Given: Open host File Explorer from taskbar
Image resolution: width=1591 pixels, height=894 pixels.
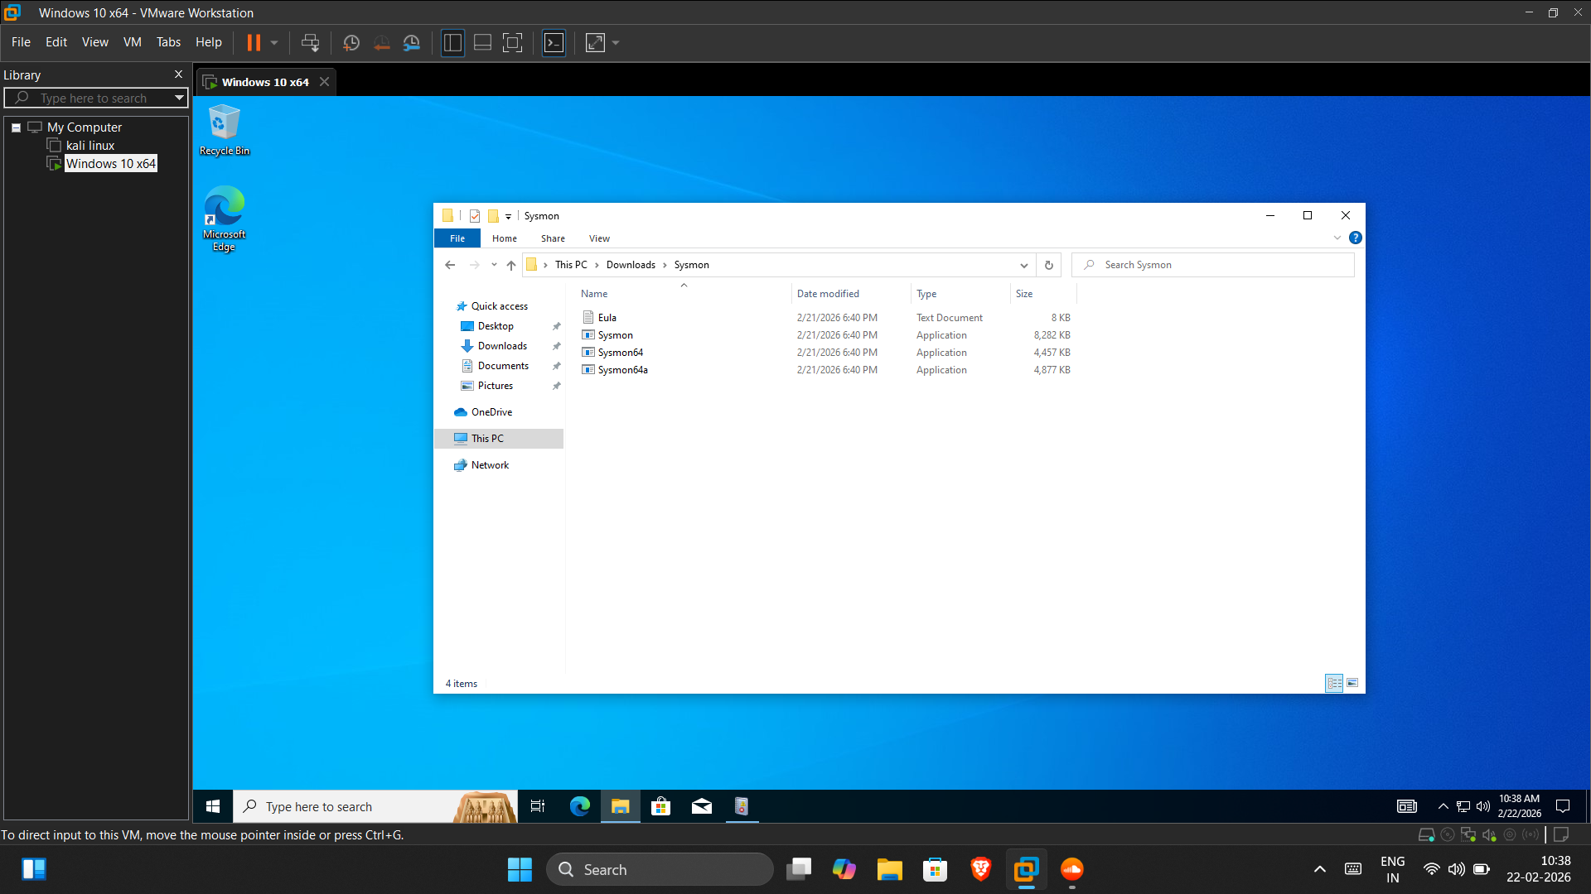Looking at the screenshot, I should [890, 869].
